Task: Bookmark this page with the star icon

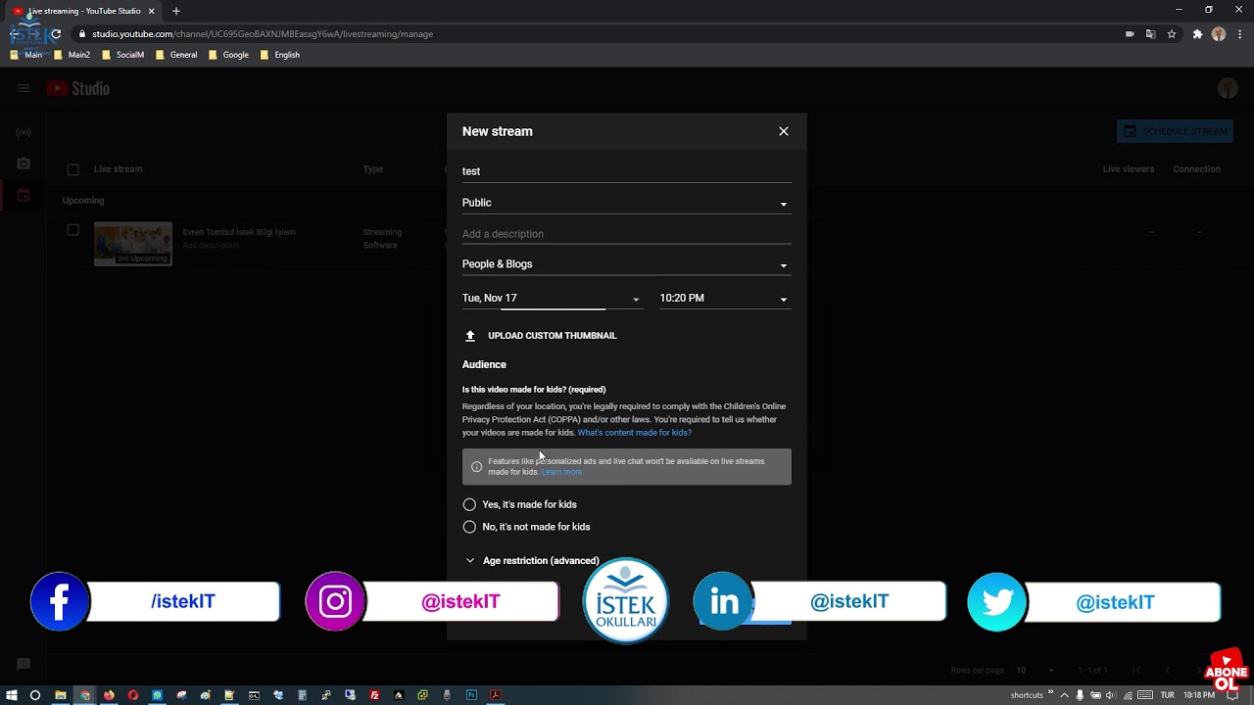Action: pos(1172,34)
